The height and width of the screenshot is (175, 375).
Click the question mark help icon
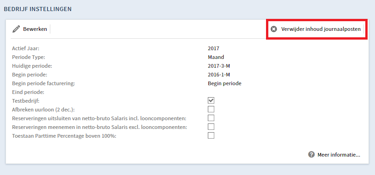[x=311, y=154]
